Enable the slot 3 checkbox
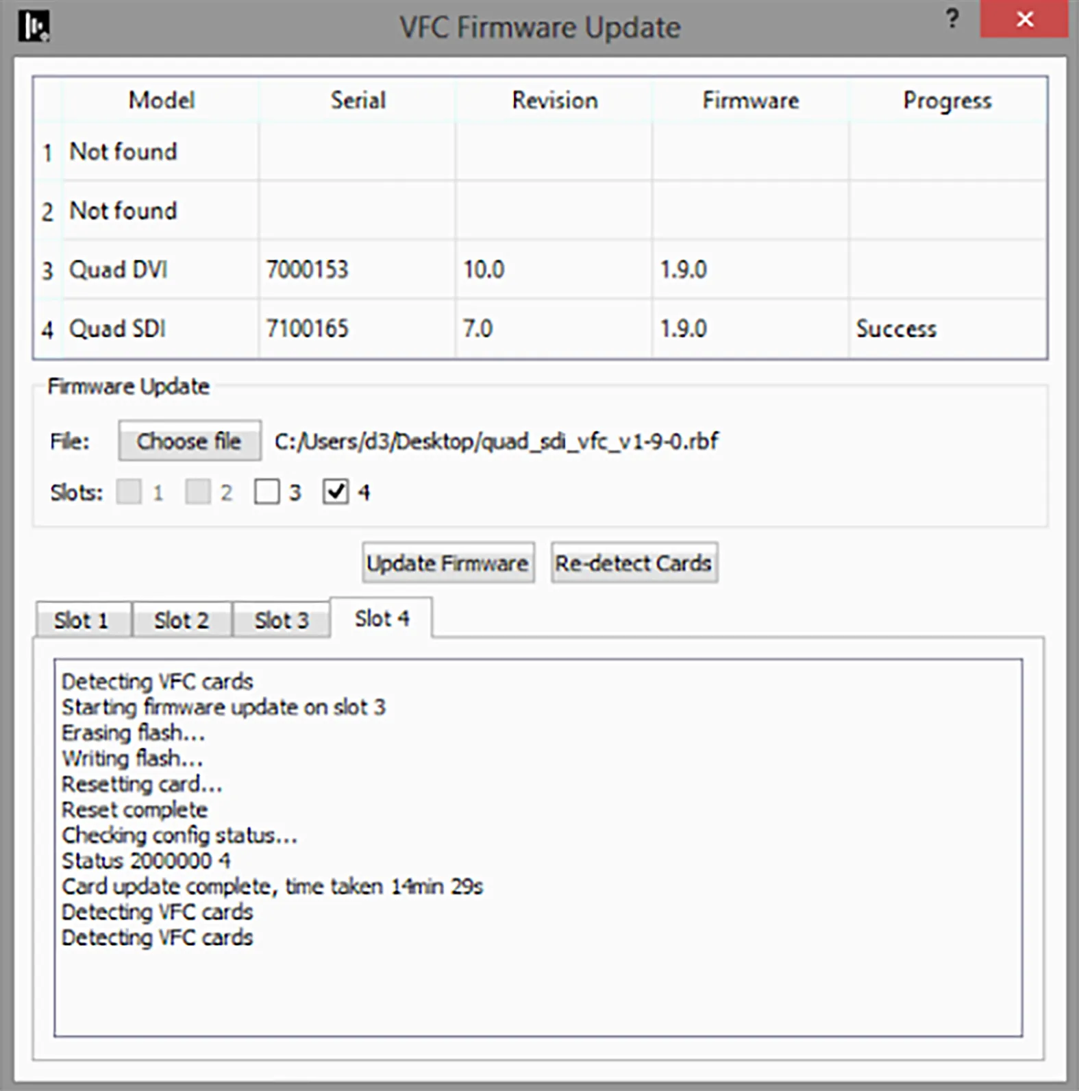Screen dimensions: 1079x1091 coord(266,491)
